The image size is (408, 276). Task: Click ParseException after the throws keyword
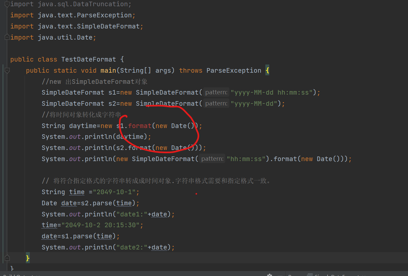pos(234,70)
